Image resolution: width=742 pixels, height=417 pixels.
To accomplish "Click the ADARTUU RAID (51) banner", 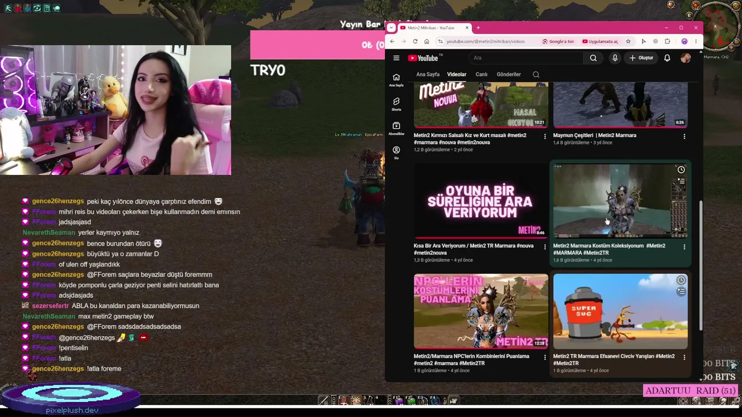I will pos(690,391).
